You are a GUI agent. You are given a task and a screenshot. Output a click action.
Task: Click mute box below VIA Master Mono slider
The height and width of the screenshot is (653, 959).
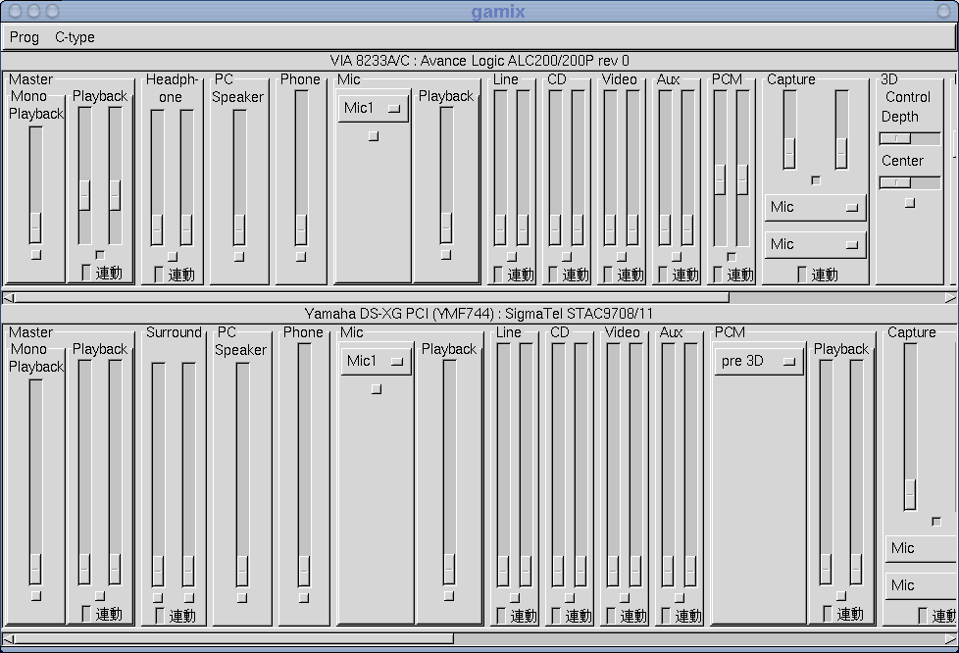[36, 254]
